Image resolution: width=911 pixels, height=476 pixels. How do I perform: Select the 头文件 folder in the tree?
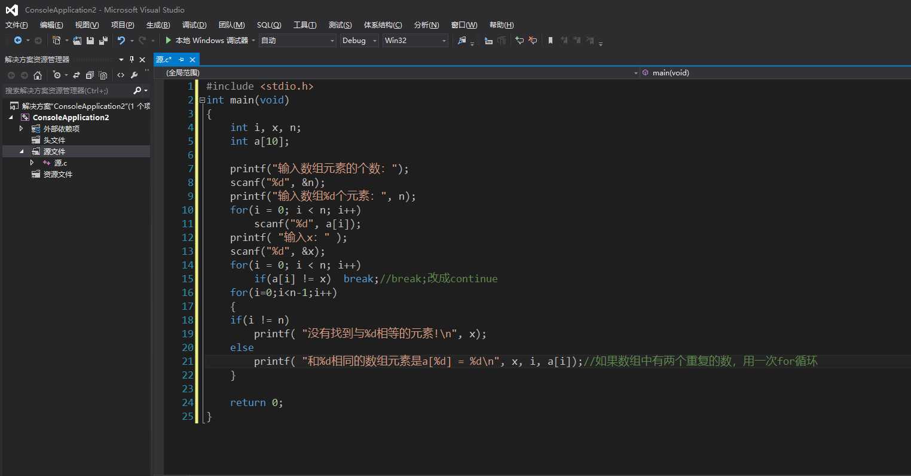pyautogui.click(x=54, y=140)
